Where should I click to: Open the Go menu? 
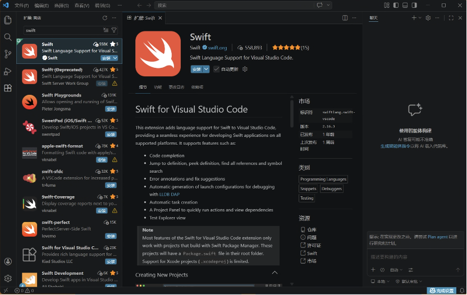click(x=102, y=6)
